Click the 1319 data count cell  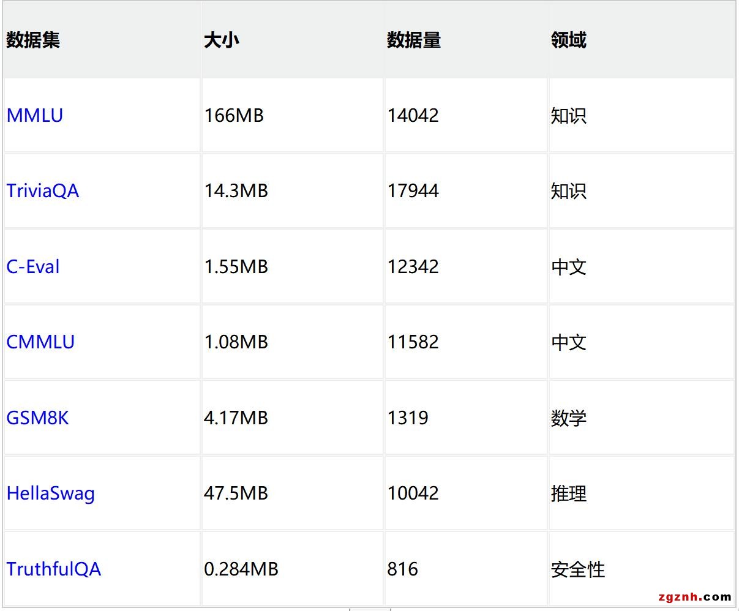[407, 418]
